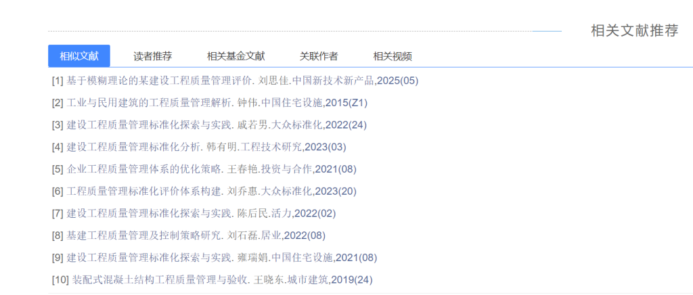Open issue 2021(08) of 投资与合作
The width and height of the screenshot is (693, 295).
pyautogui.click(x=336, y=169)
